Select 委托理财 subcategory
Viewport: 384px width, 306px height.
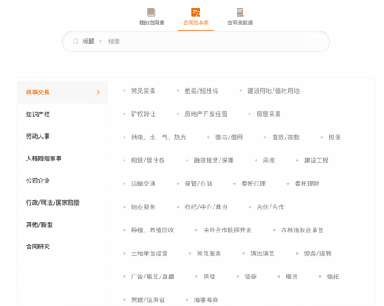(x=307, y=184)
